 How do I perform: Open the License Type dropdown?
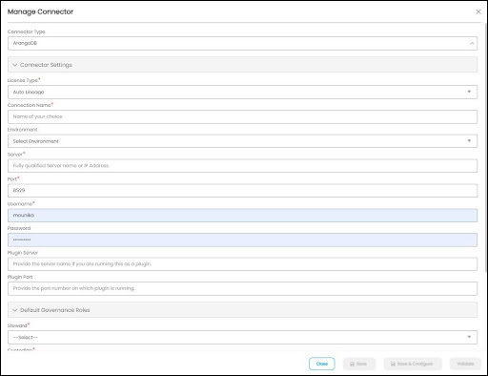tap(242, 92)
